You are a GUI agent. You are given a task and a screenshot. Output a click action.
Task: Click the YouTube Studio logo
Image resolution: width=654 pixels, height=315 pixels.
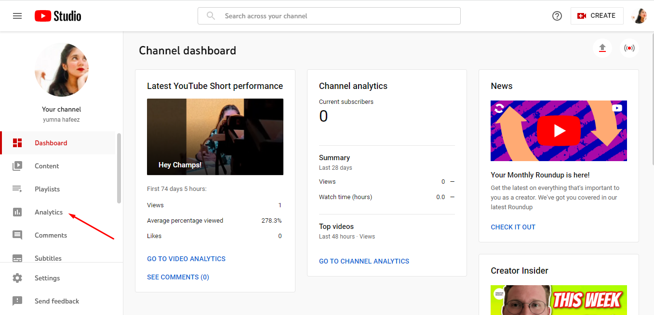tap(57, 15)
